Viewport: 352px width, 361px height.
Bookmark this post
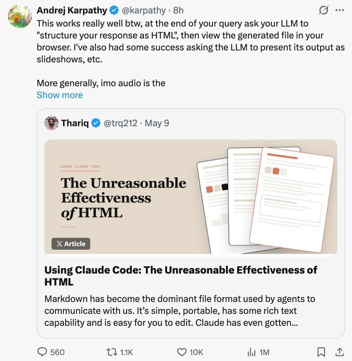321,352
